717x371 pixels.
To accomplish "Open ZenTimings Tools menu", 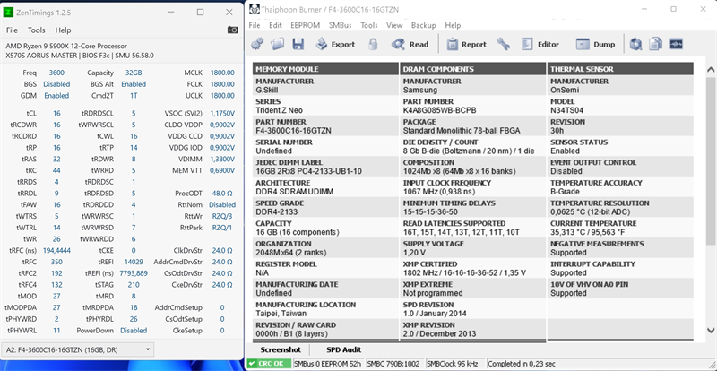I will click(38, 30).
